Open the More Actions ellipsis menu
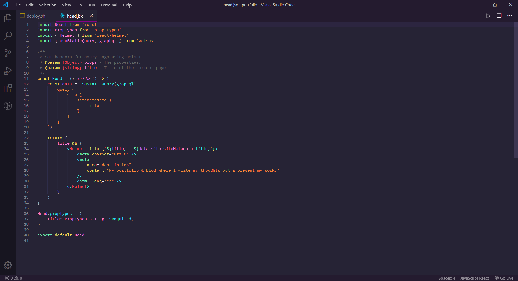 [x=510, y=16]
